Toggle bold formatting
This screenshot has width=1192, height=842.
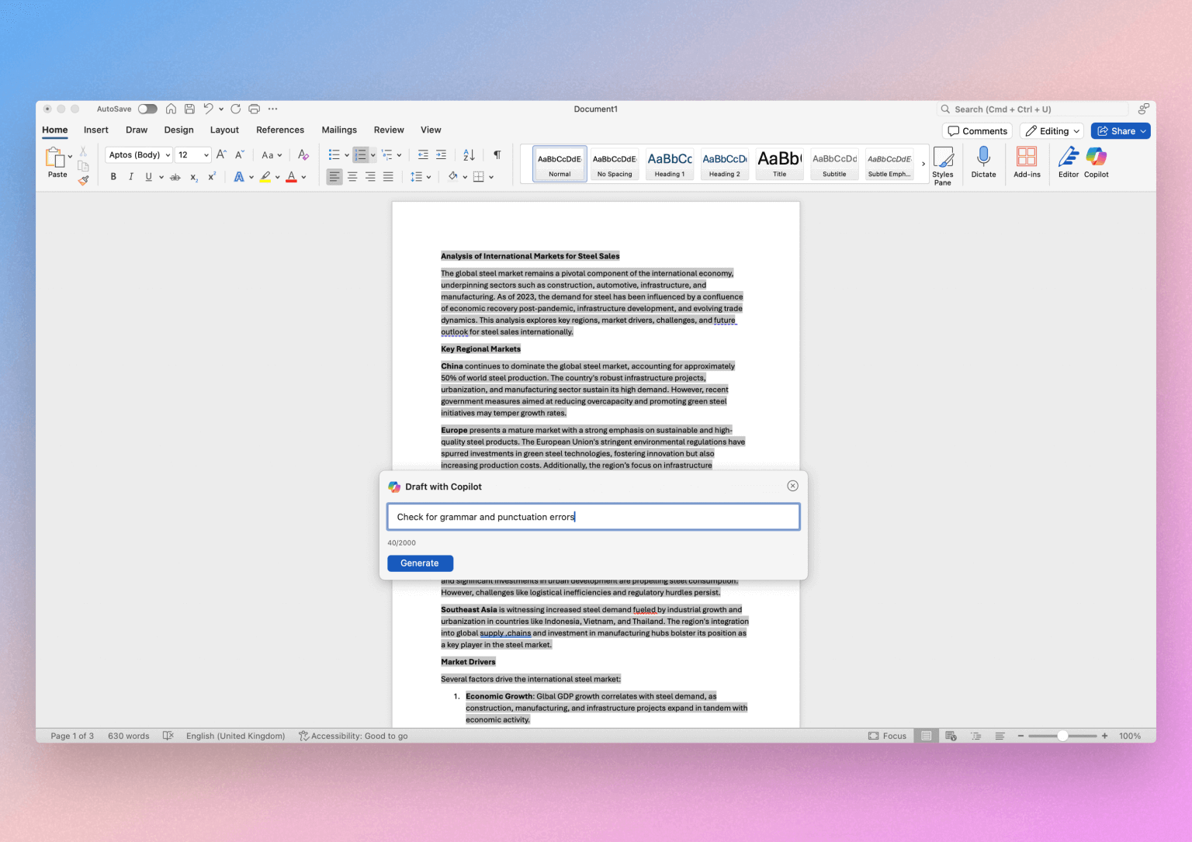(x=113, y=176)
